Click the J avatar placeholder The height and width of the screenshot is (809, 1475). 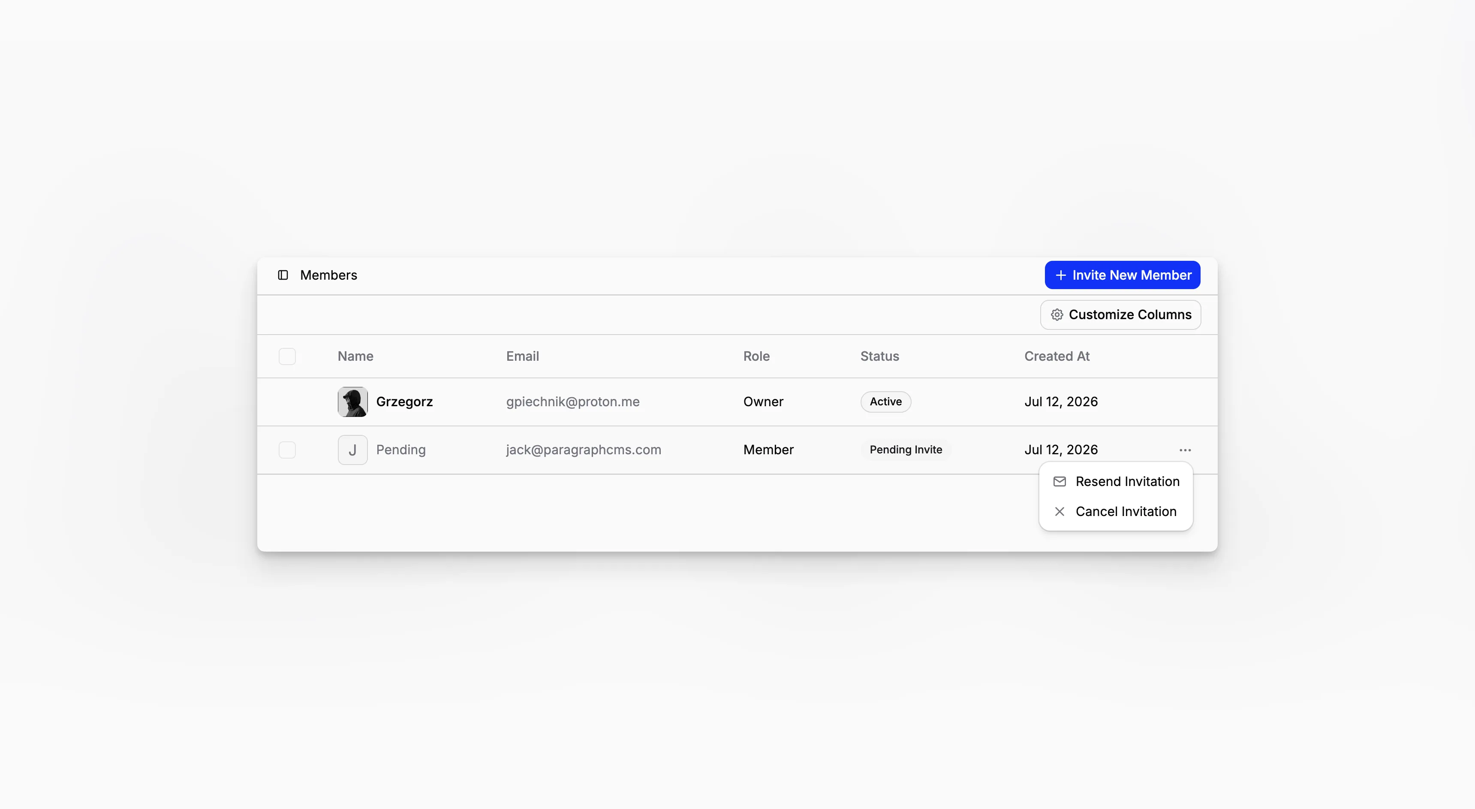[x=353, y=450]
